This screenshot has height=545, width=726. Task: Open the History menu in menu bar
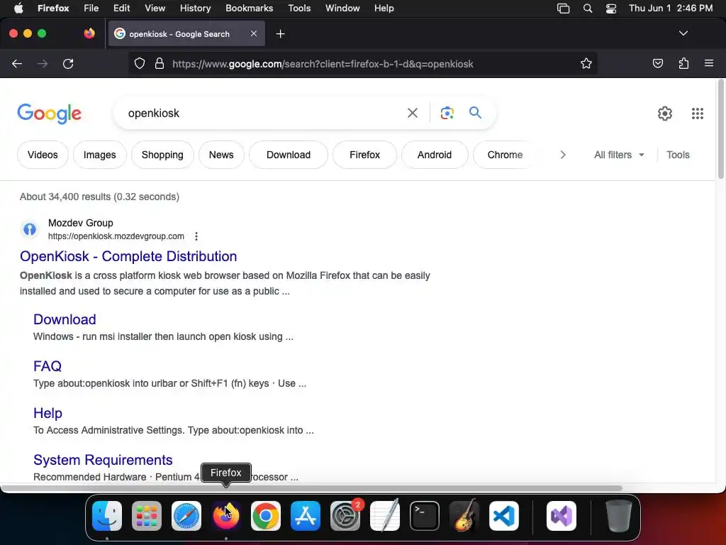[195, 9]
